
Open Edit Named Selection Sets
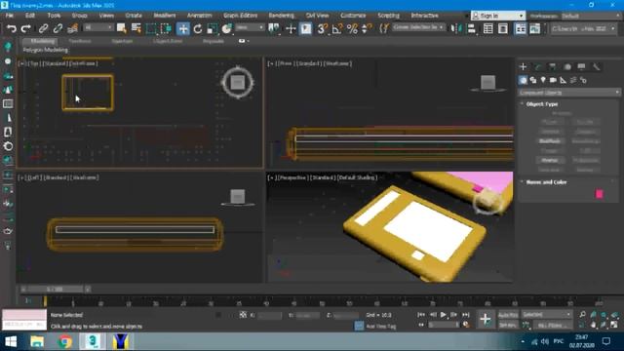383,28
